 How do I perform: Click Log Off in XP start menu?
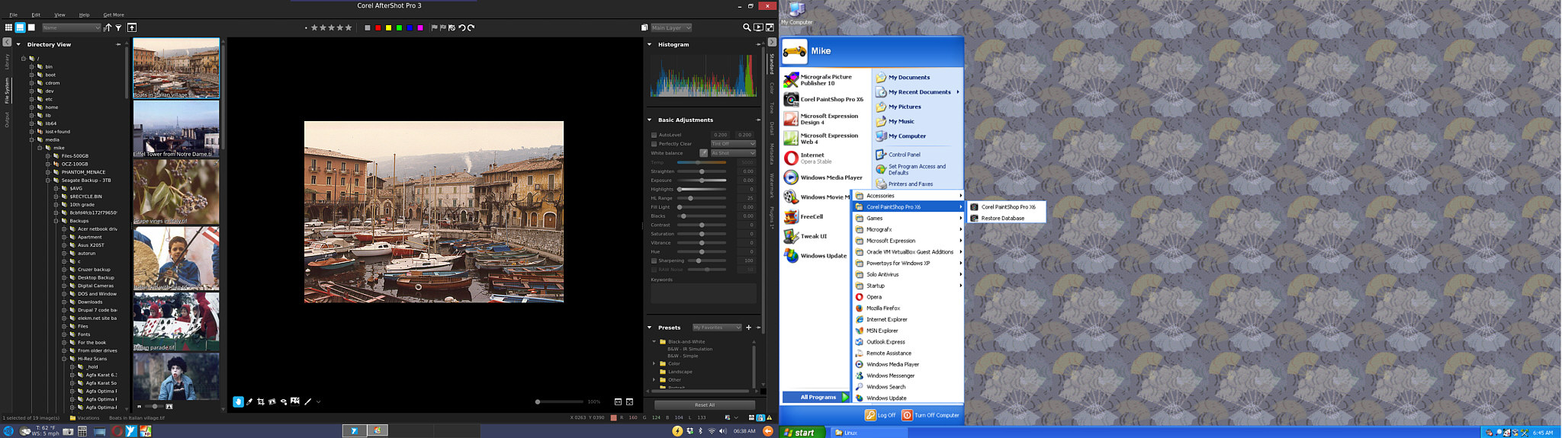[x=880, y=415]
